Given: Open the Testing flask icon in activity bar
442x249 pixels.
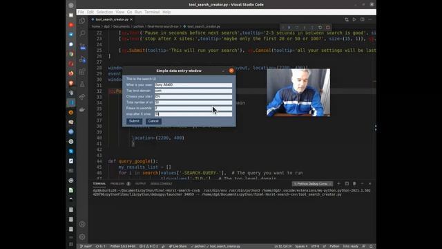Looking at the screenshot, I should (x=82, y=84).
